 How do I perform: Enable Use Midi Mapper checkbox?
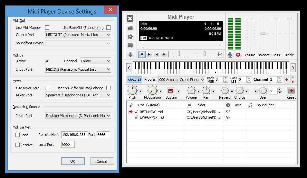point(47,28)
